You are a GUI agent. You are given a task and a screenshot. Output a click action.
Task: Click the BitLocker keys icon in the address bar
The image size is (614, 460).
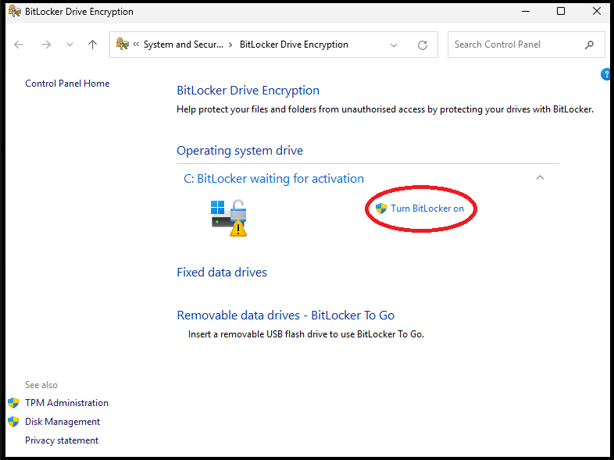[123, 45]
